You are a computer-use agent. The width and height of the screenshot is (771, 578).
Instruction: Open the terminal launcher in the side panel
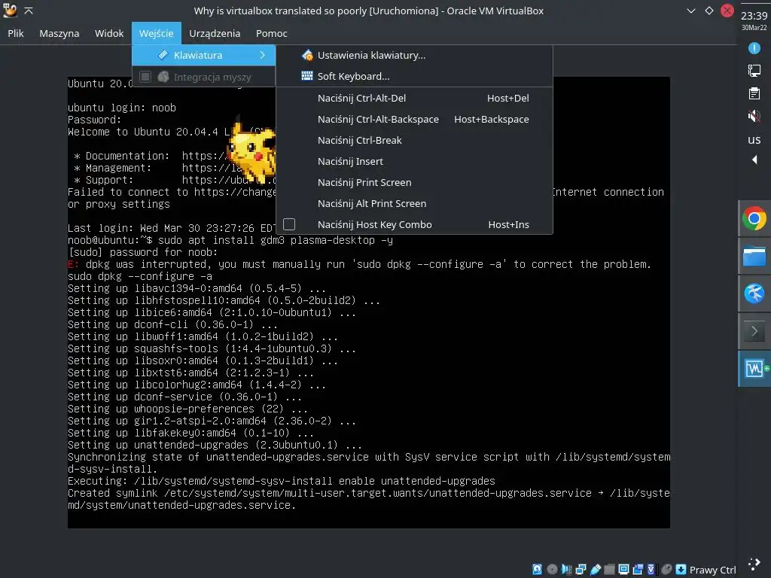(754, 331)
